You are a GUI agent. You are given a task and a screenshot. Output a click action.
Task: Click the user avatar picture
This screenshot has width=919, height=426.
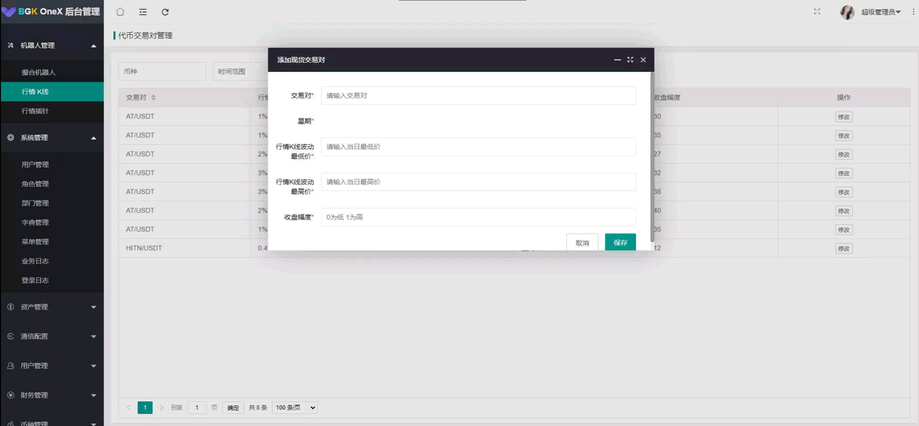tap(847, 12)
